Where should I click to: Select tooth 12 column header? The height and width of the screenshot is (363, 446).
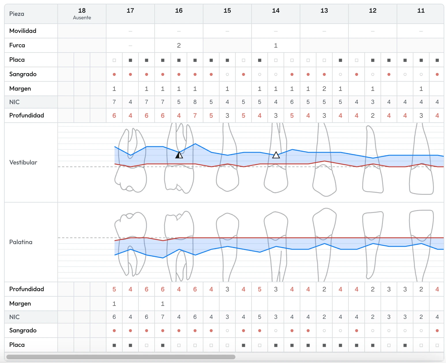coord(373,14)
